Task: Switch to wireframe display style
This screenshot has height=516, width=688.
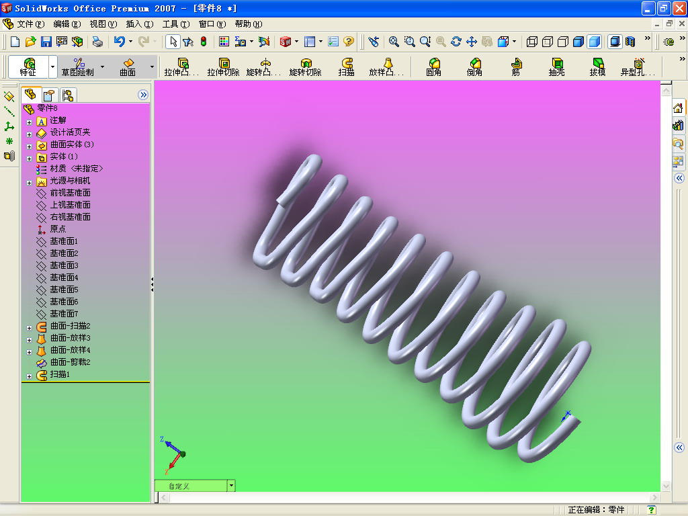Action: [532, 42]
